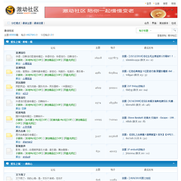Open the 查看新帖 link

click(162, 36)
